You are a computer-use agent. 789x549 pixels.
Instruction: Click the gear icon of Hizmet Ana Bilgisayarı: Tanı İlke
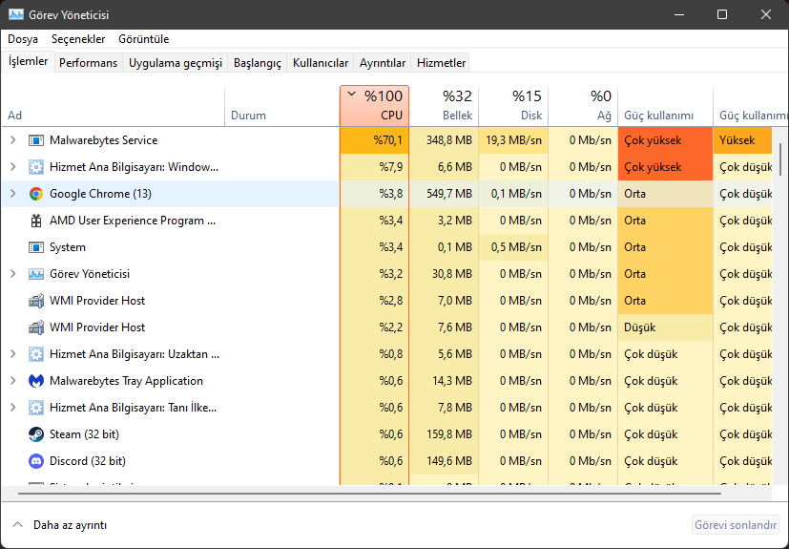(35, 408)
